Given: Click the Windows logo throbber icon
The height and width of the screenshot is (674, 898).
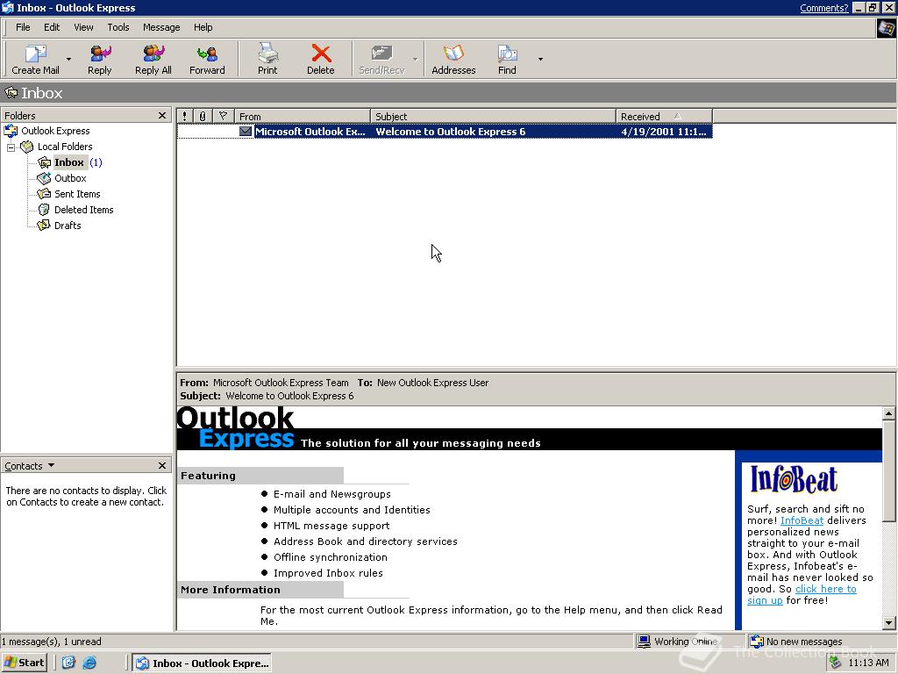Looking at the screenshot, I should [887, 27].
